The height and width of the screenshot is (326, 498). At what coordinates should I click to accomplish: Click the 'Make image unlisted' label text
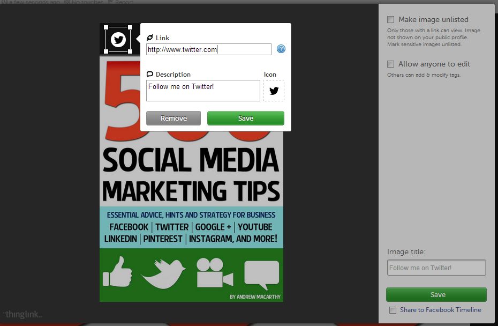[433, 20]
